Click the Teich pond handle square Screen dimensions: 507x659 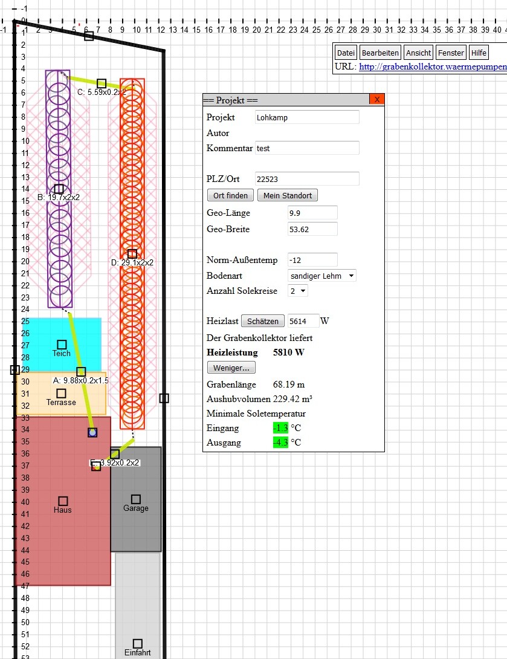(x=62, y=345)
